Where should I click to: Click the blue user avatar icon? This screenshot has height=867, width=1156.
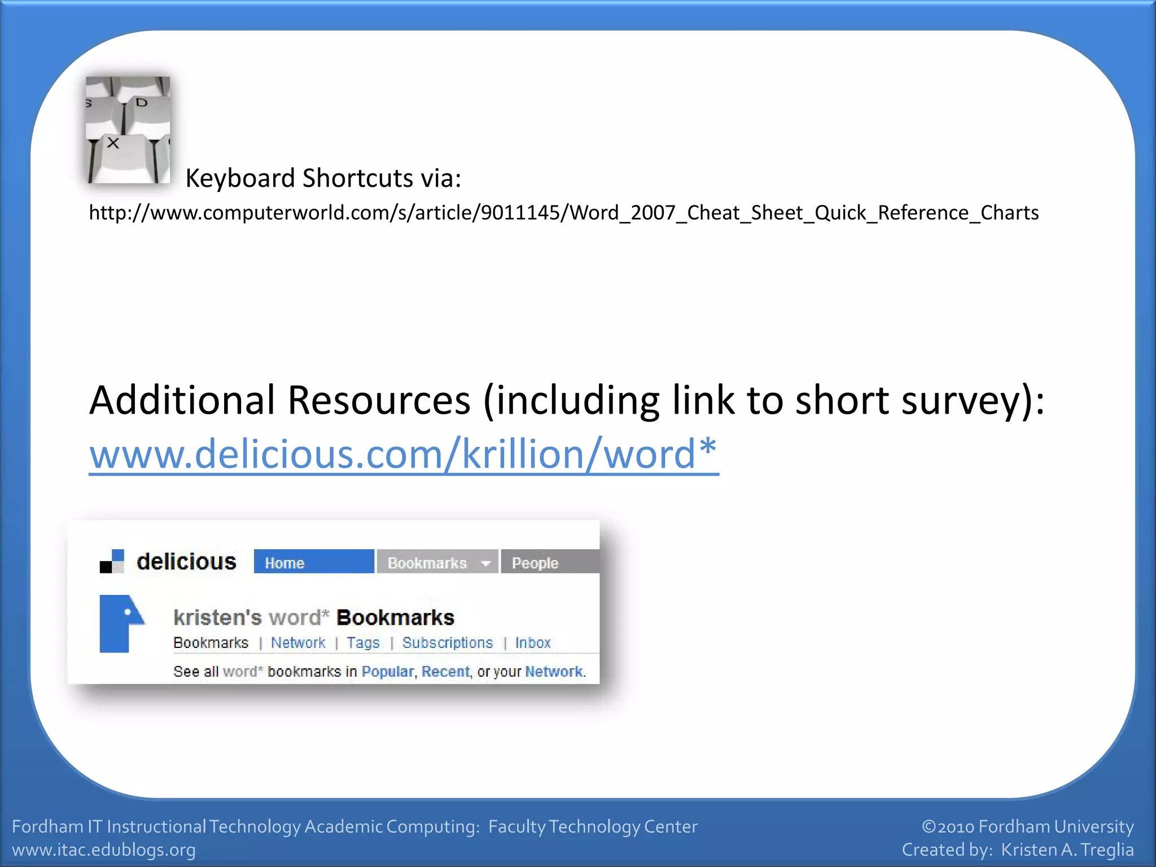coord(121,623)
